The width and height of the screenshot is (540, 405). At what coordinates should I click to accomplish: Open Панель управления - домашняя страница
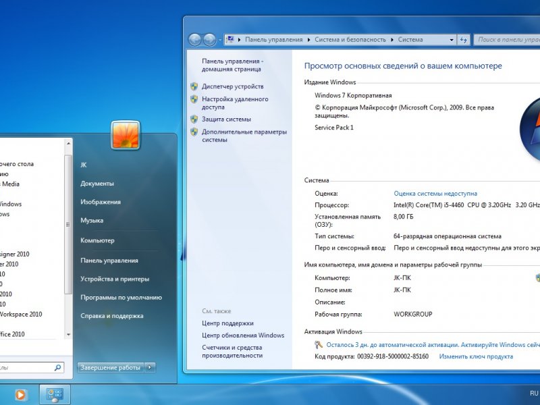(232, 65)
